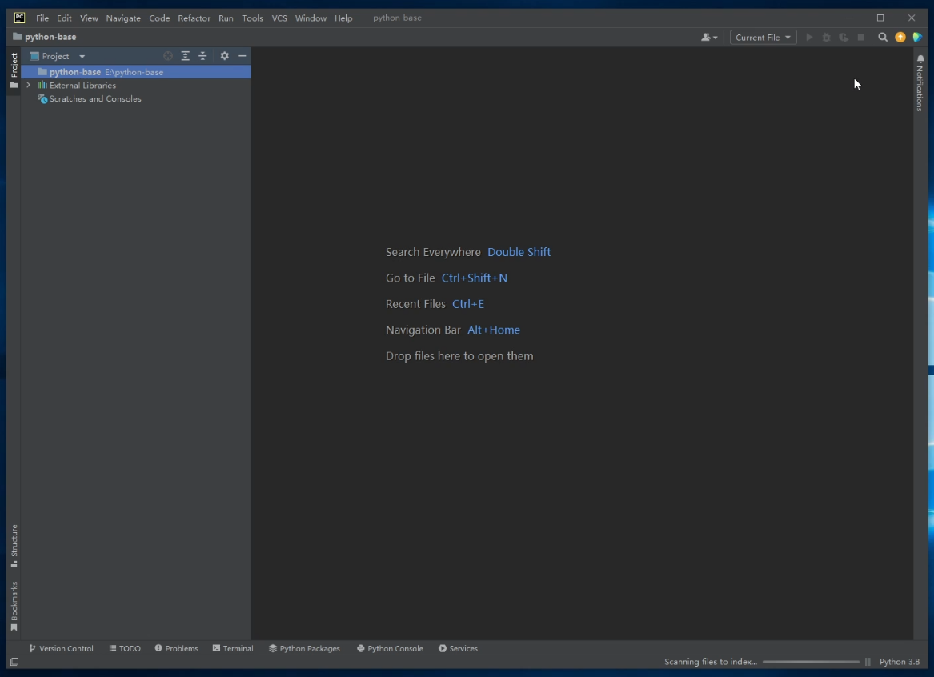The height and width of the screenshot is (677, 934).
Task: Click the orange IDE update icon
Action: click(900, 37)
